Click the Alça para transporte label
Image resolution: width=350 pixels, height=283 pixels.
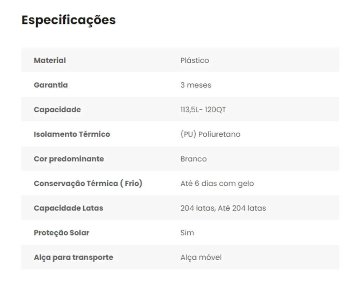73,258
